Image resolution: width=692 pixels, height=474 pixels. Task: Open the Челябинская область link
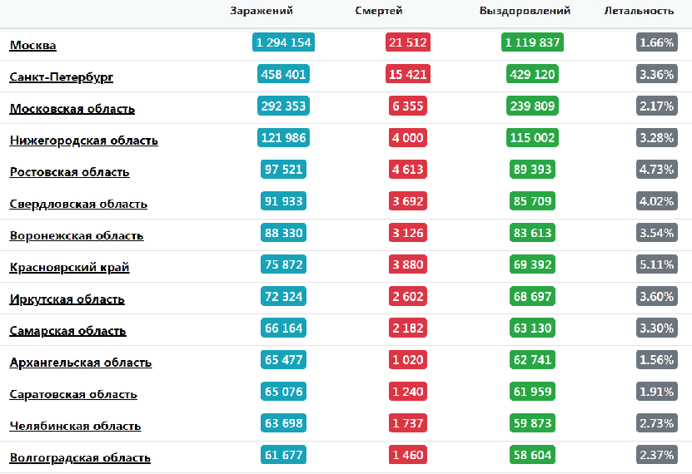pyautogui.click(x=76, y=426)
